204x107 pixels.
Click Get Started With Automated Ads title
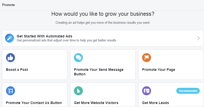(44, 36)
